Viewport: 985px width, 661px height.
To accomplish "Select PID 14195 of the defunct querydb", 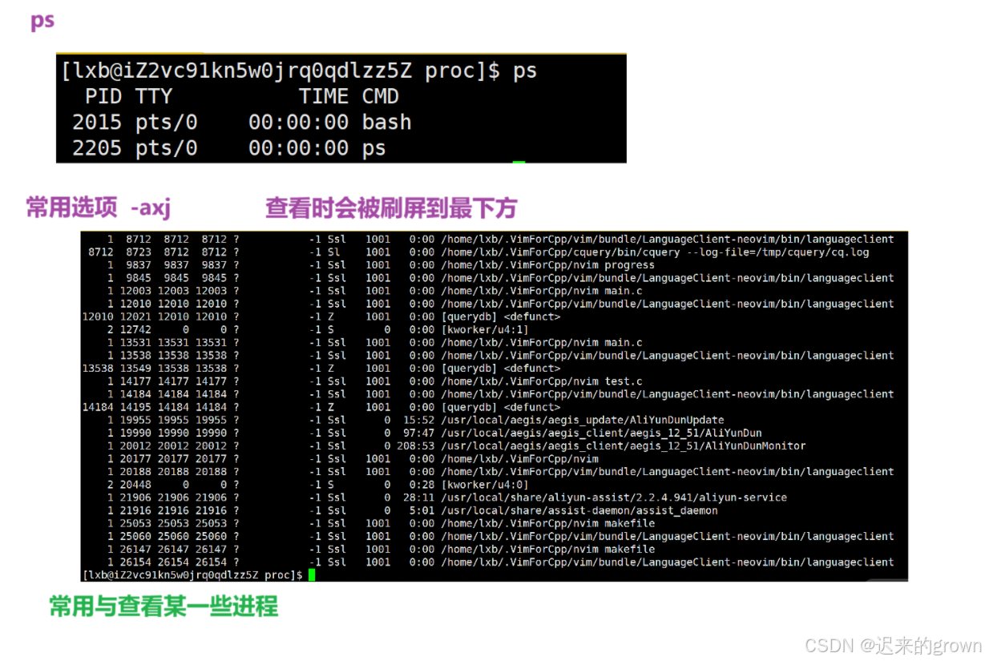I will (135, 407).
